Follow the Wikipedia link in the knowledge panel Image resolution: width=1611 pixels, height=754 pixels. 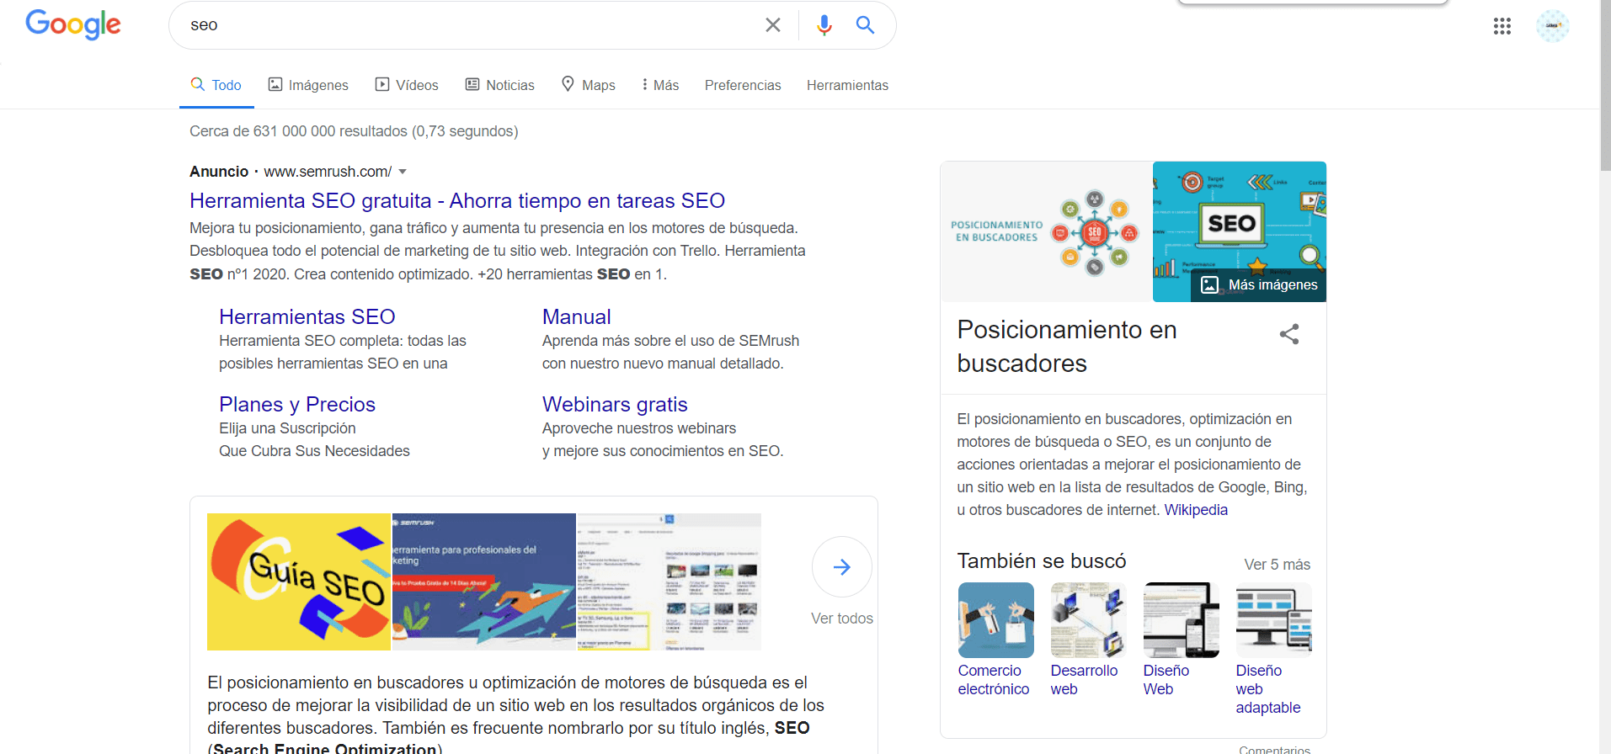1196,510
